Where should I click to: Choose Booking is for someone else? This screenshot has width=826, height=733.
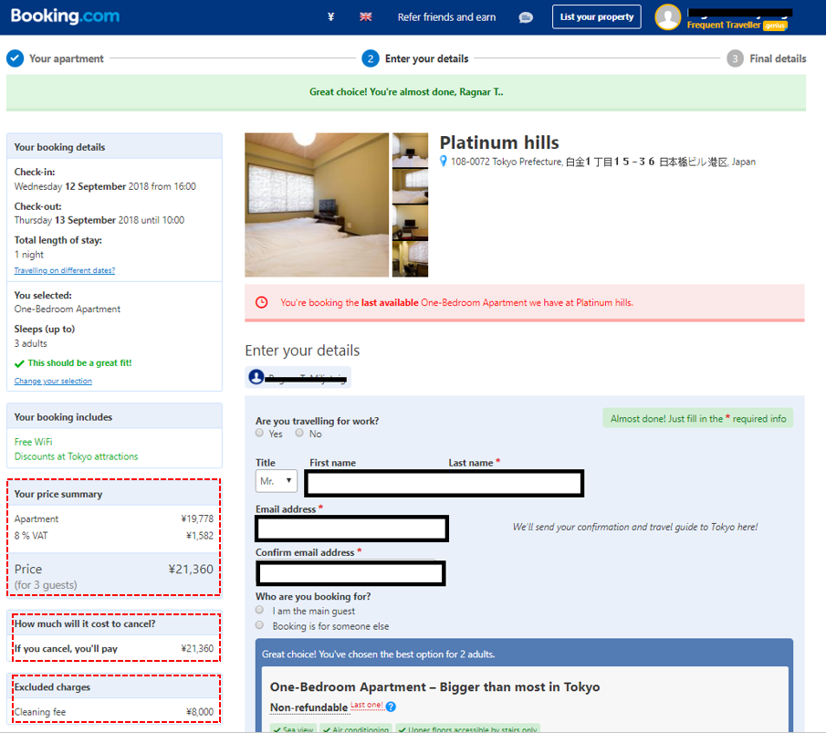259,625
